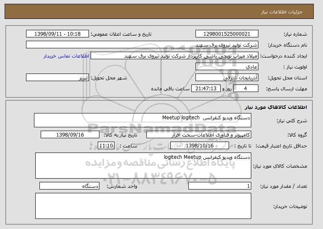Click general description box Meetup logitech
This screenshot has height=229, width=323.
(x=143, y=120)
